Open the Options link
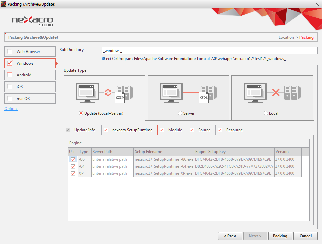322x244 pixels. (11, 109)
